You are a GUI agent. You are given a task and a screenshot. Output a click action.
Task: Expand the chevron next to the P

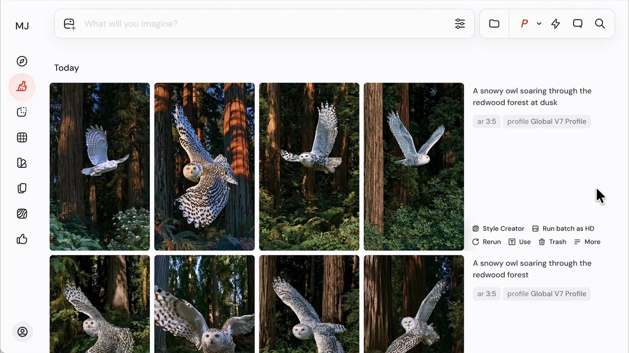(x=539, y=24)
